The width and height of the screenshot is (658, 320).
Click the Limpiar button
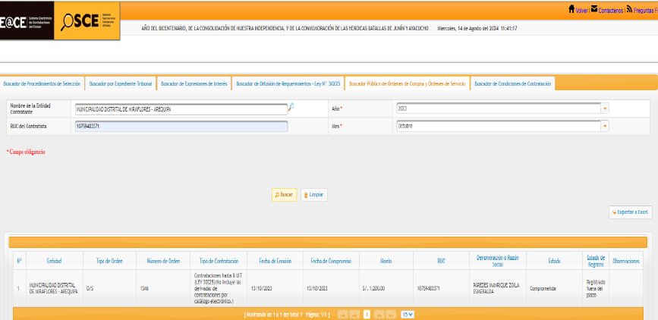(x=314, y=195)
